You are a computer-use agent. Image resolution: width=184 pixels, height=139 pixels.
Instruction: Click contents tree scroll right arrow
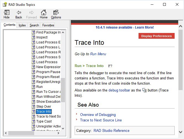pyautogui.click(x=58, y=133)
